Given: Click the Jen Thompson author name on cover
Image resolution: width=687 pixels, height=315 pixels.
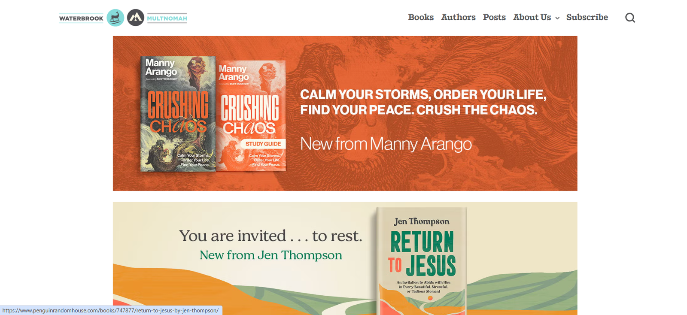Looking at the screenshot, I should coord(422,221).
